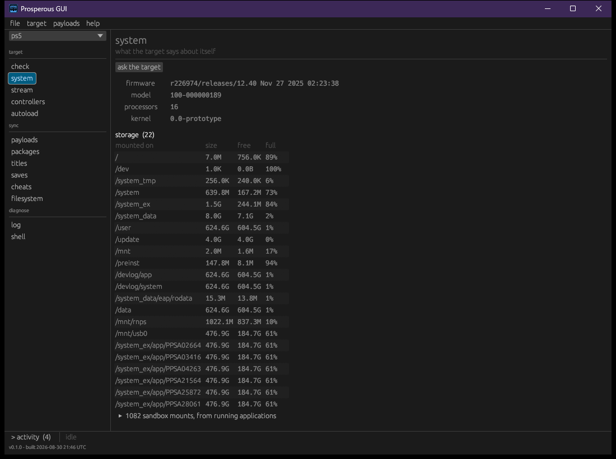The height and width of the screenshot is (459, 616).
Task: Open the target menu
Action: [x=36, y=23]
